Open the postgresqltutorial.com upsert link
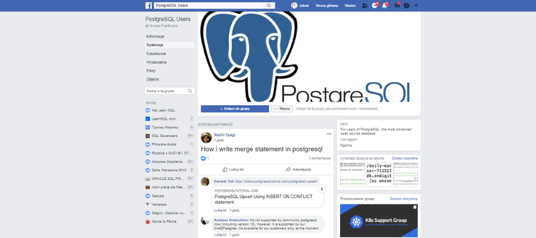 pyautogui.click(x=276, y=181)
